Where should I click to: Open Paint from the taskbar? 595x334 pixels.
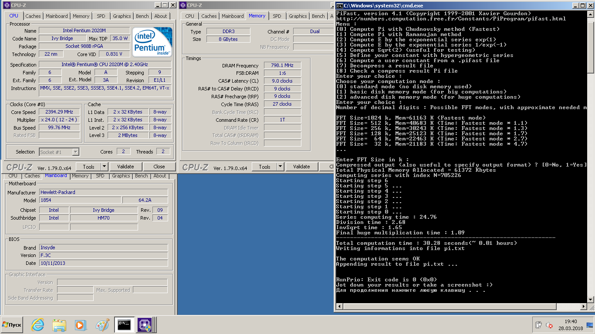[102, 325]
